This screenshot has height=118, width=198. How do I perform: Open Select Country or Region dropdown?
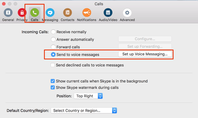(x=84, y=110)
